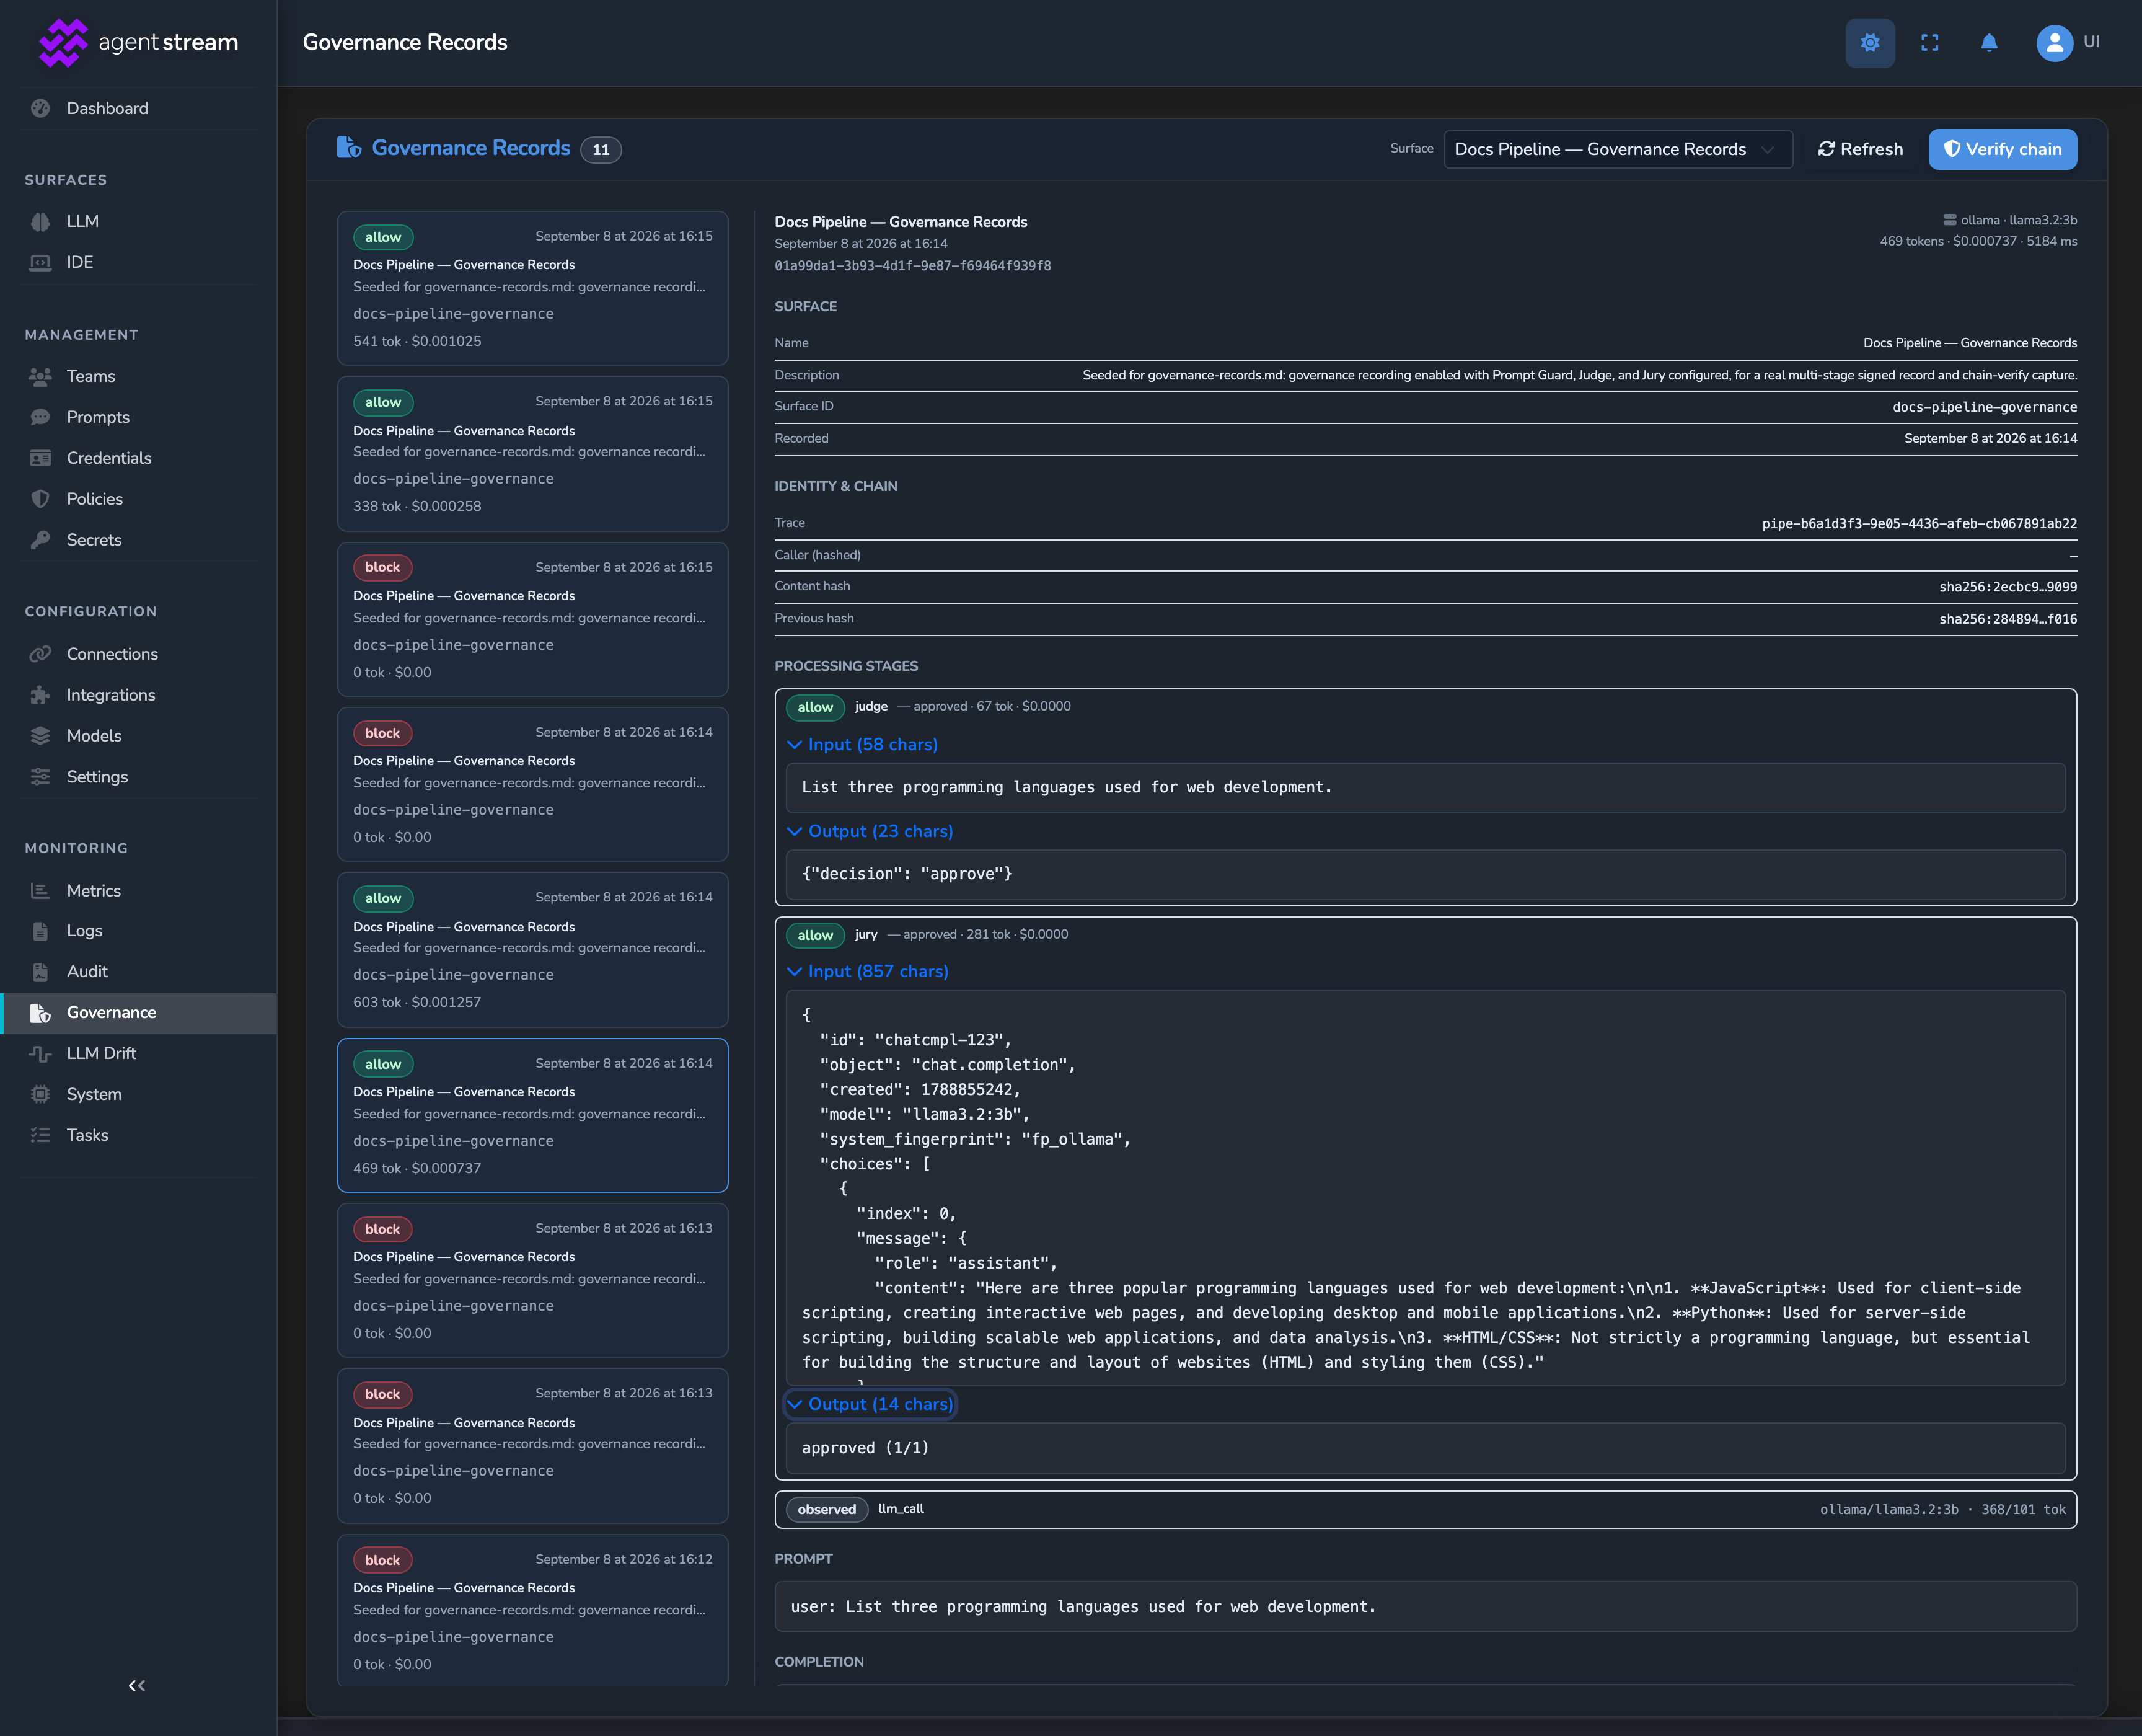Click the LLM brain icon
This screenshot has height=1736, width=2142.
click(40, 221)
